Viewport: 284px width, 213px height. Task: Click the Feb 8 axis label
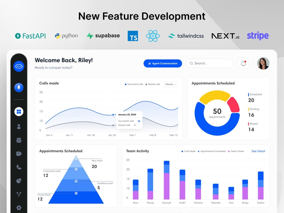153,135
